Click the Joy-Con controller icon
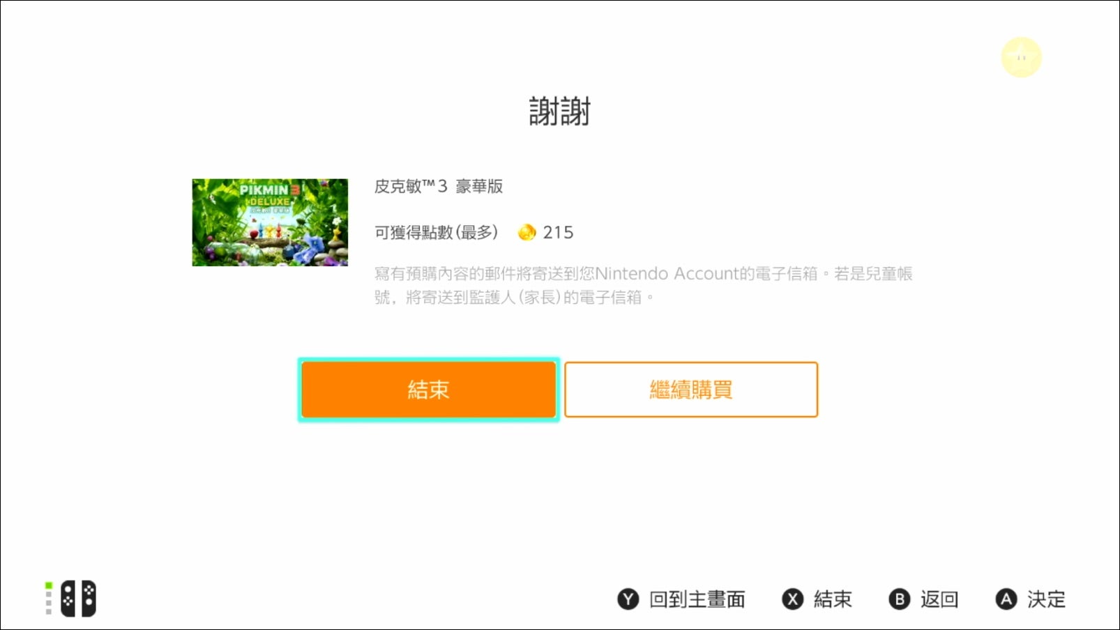The height and width of the screenshot is (630, 1120). pyautogui.click(x=78, y=599)
